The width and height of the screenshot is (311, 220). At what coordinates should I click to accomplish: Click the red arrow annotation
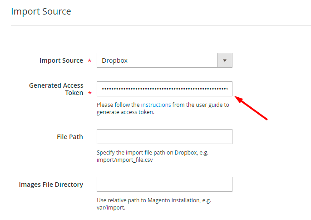pyautogui.click(x=253, y=107)
